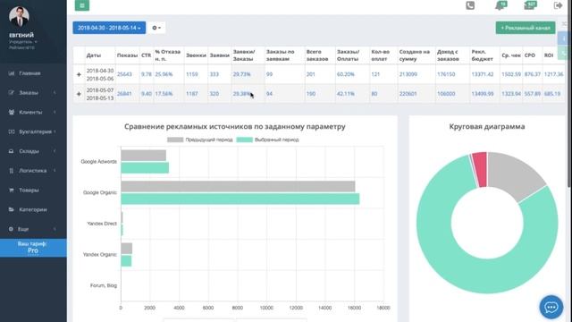Click the 685.19 ROI cell
The image size is (572, 322).
552,94
